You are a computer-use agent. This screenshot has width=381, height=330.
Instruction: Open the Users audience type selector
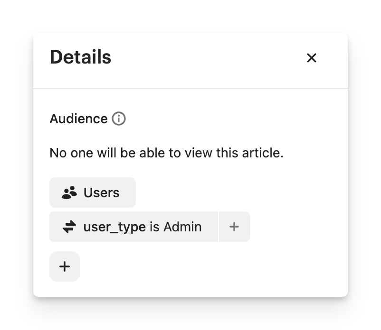93,192
